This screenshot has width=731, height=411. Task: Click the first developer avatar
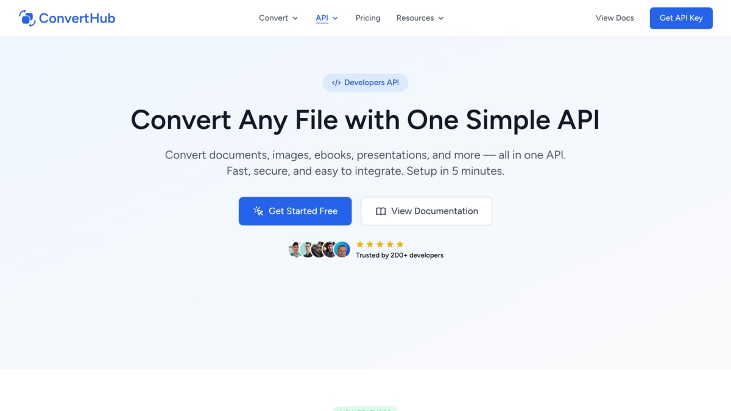[x=296, y=250]
